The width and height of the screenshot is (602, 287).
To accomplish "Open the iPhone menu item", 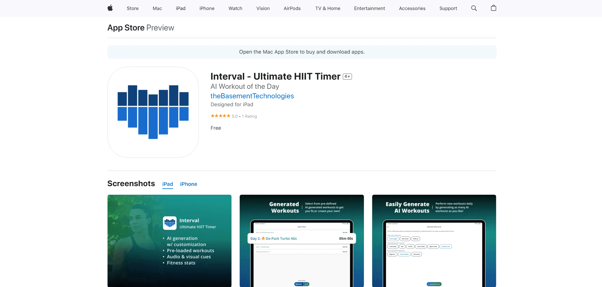I will coord(206,8).
